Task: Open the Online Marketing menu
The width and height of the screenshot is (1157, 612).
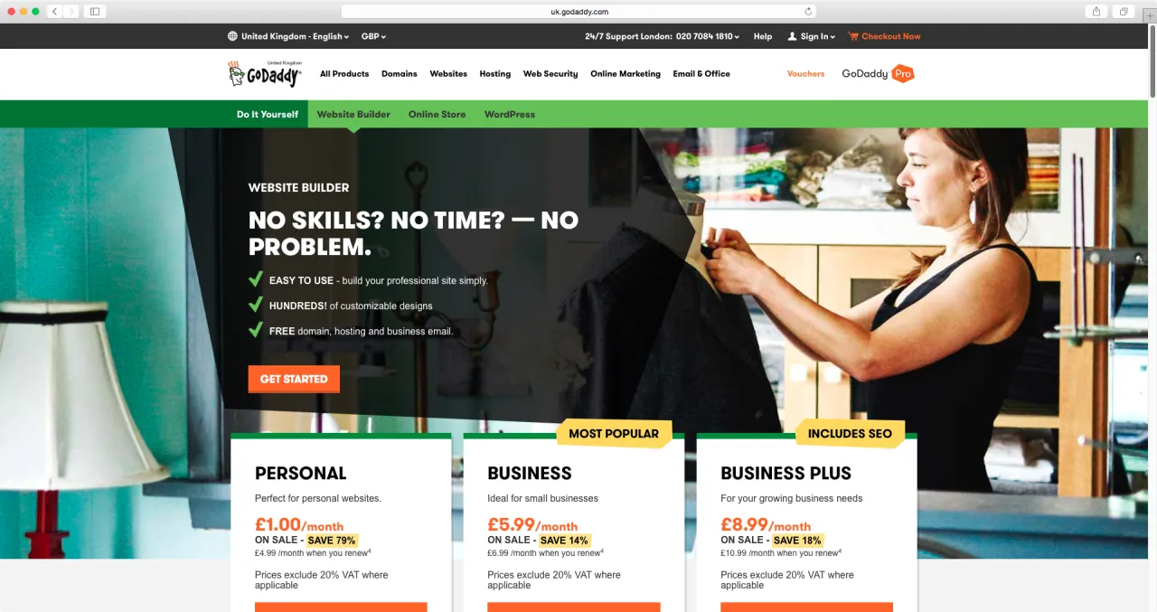Action: pos(626,74)
